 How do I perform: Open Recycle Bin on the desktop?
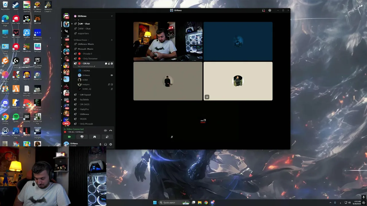pos(5,6)
